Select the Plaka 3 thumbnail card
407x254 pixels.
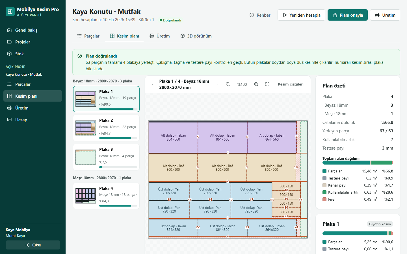(x=106, y=157)
